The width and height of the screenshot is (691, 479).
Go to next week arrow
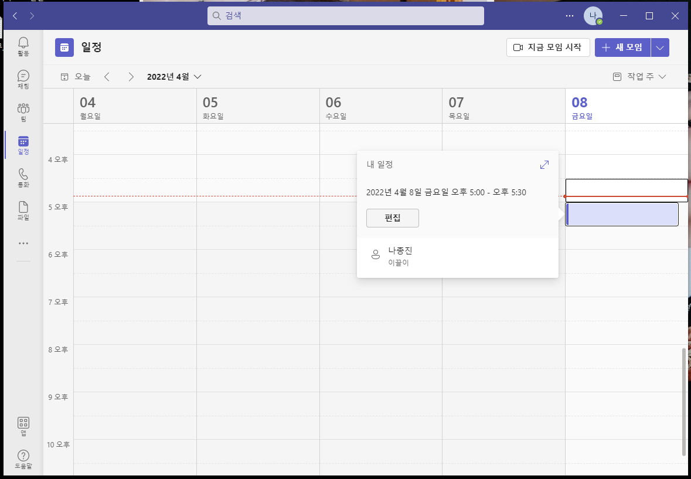coord(131,77)
